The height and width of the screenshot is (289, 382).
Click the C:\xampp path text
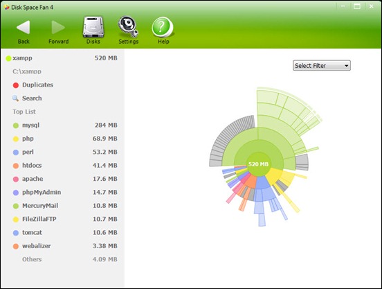(x=27, y=71)
